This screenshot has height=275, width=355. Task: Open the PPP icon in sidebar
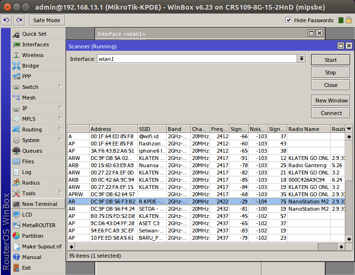(16, 76)
